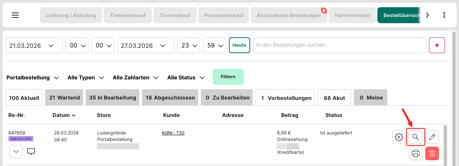The width and height of the screenshot is (459, 166).
Task: Open the Portalbestellung filter dropdown
Action: point(33,77)
